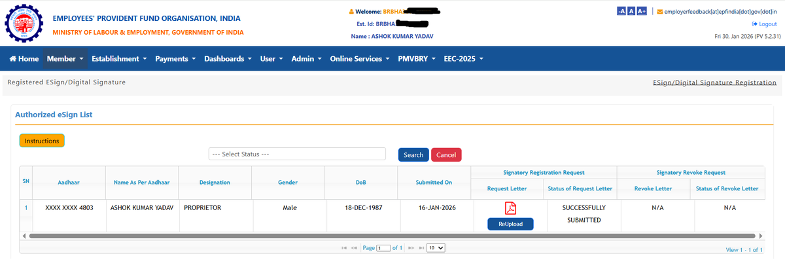
Task: Click the Status of Revoke Letter header
Action: pos(727,188)
